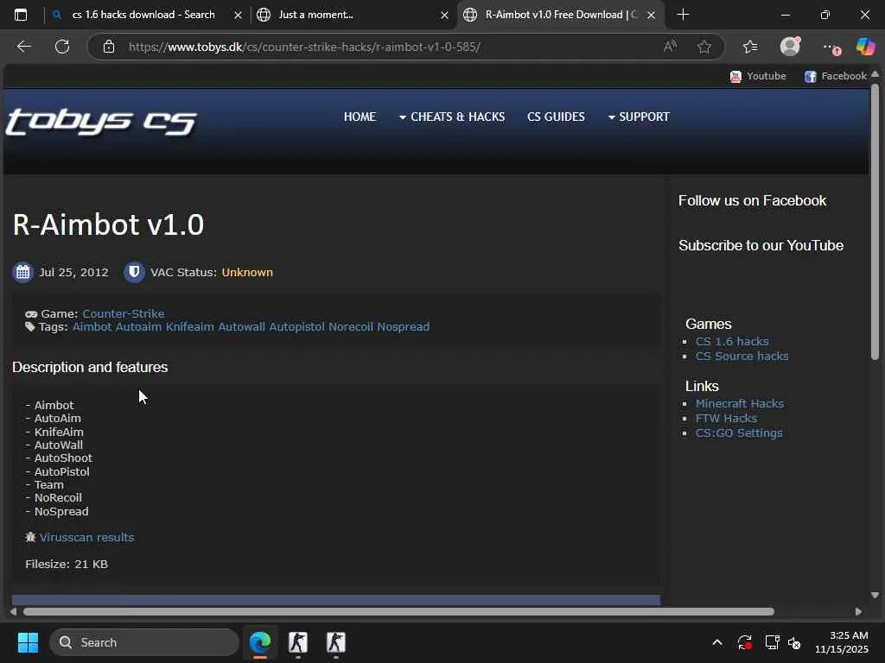Refresh the current page
The width and height of the screenshot is (885, 663).
[x=62, y=47]
